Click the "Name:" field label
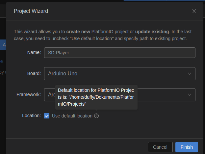205x154 pixels. 34,53
